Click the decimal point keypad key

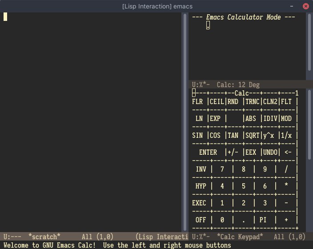click(243, 221)
